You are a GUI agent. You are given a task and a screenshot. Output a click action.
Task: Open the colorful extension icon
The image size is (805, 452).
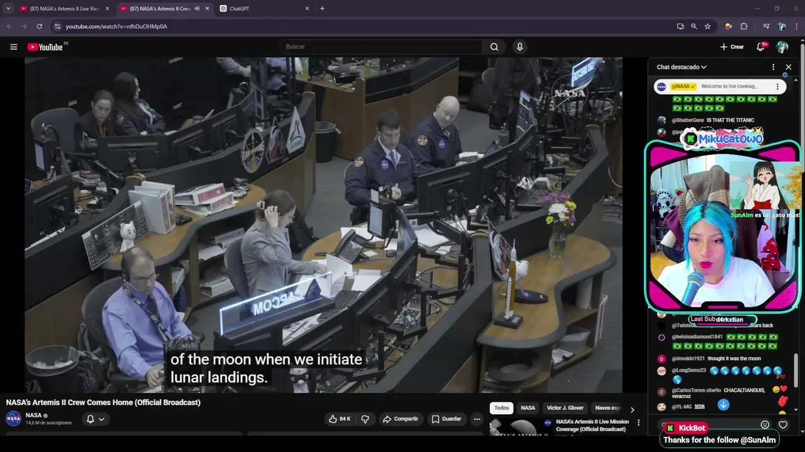point(728,26)
